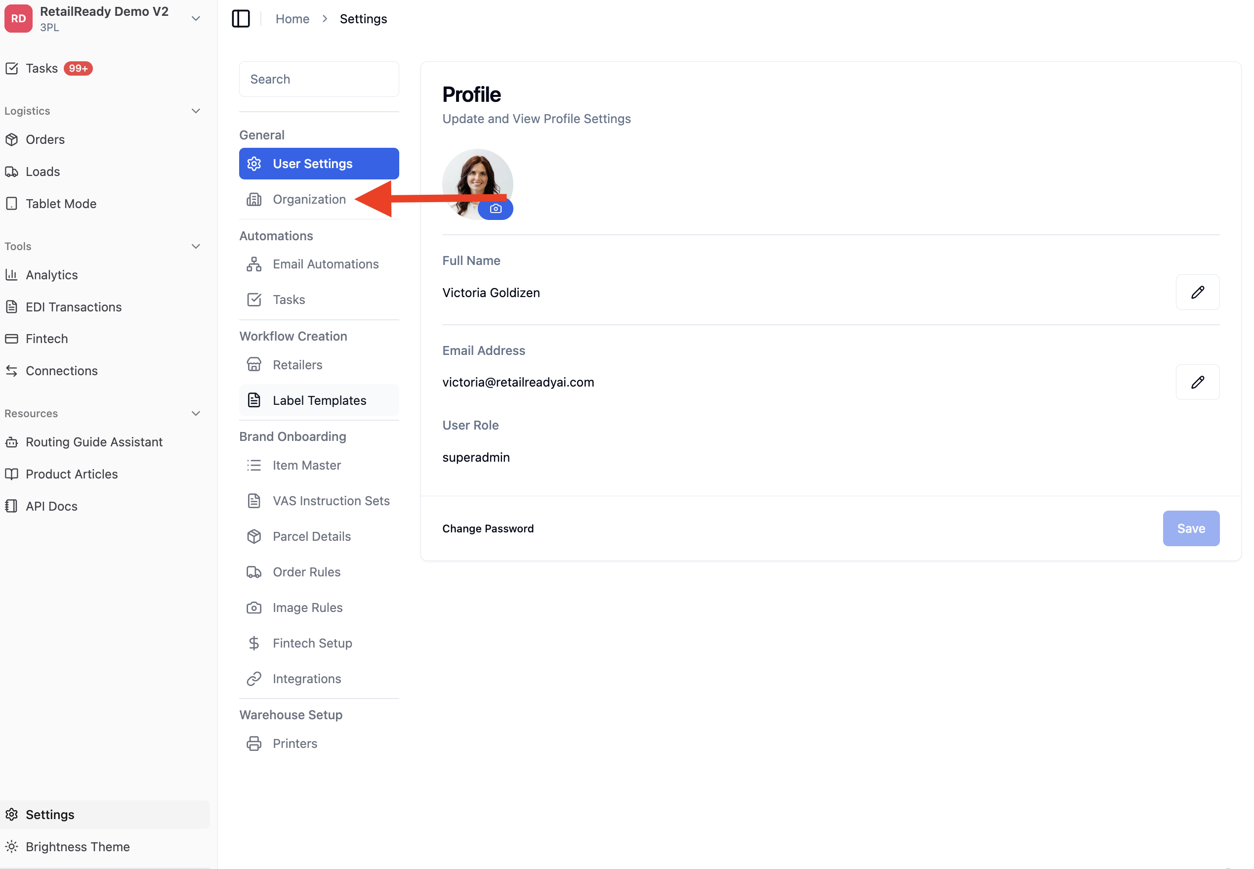Click the Connections arrows icon
This screenshot has width=1254, height=869.
click(11, 371)
